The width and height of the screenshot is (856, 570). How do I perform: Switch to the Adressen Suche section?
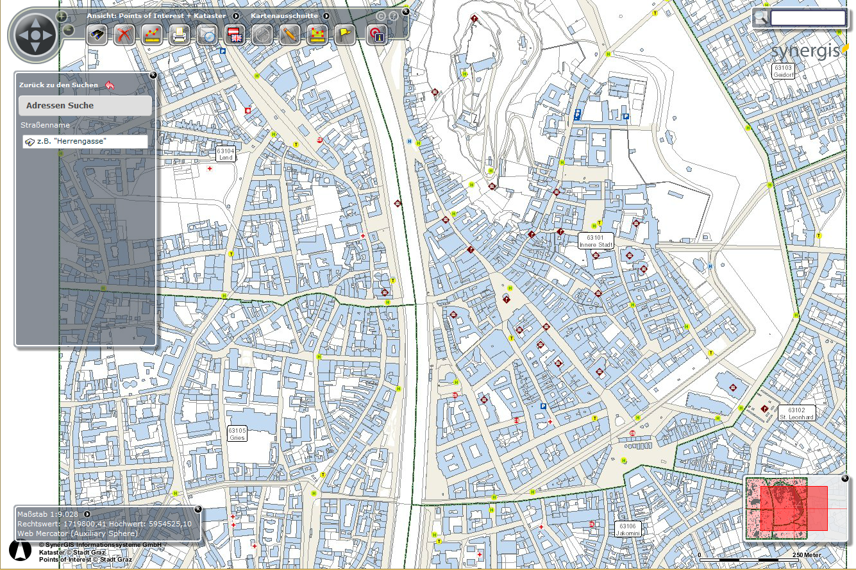[85, 105]
